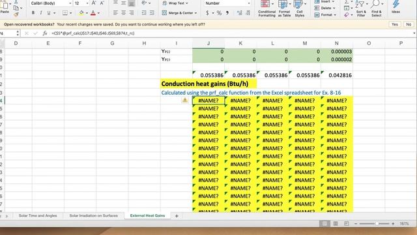
Task: Click the Orientation text angle icon
Action: pos(144,3)
